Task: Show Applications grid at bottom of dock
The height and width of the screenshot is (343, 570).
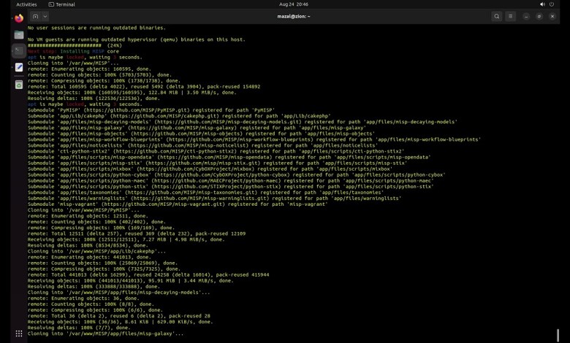Action: pyautogui.click(x=19, y=334)
